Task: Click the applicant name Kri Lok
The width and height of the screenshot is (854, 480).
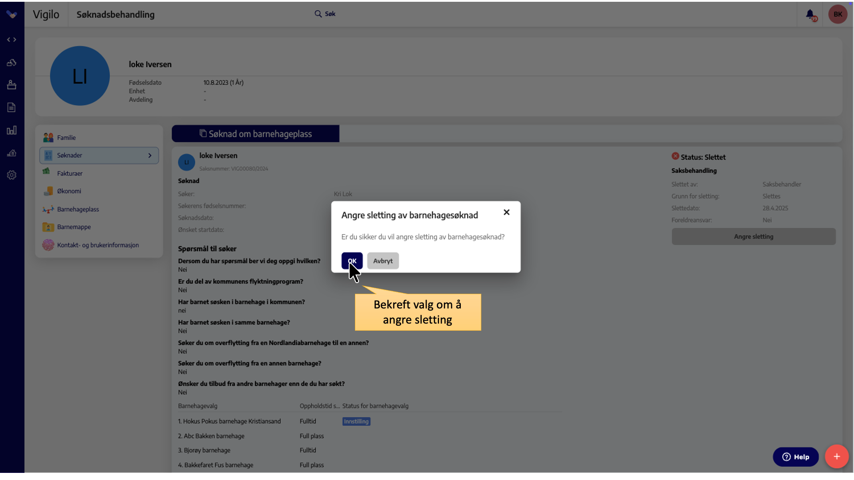Action: click(x=343, y=194)
